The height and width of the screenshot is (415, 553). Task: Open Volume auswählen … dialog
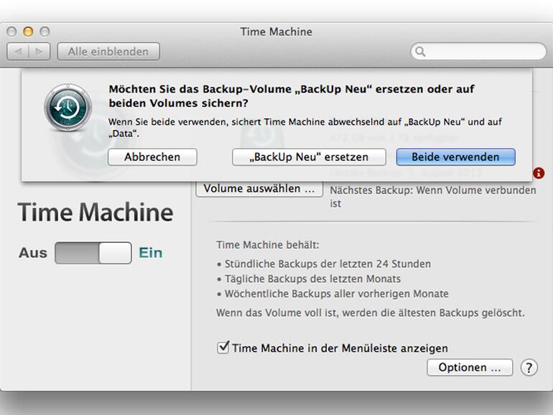(259, 189)
